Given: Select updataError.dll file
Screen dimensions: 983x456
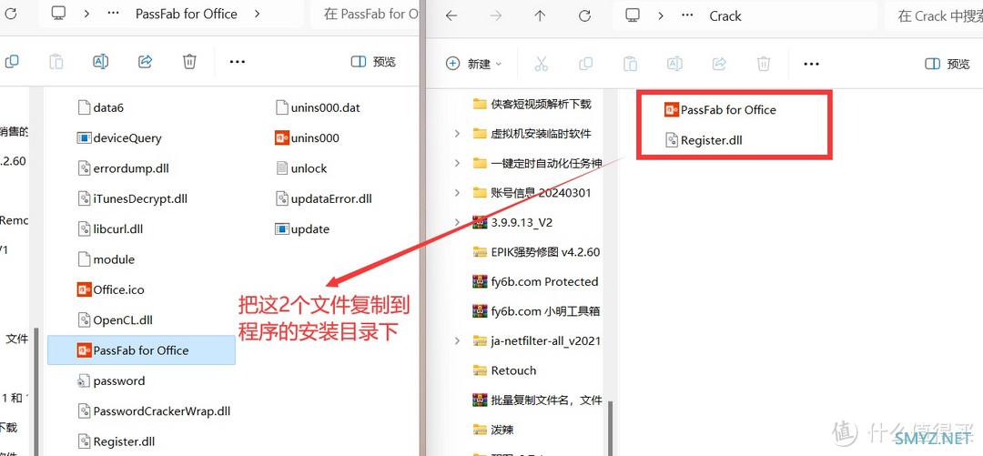Looking at the screenshot, I should click(x=323, y=198).
